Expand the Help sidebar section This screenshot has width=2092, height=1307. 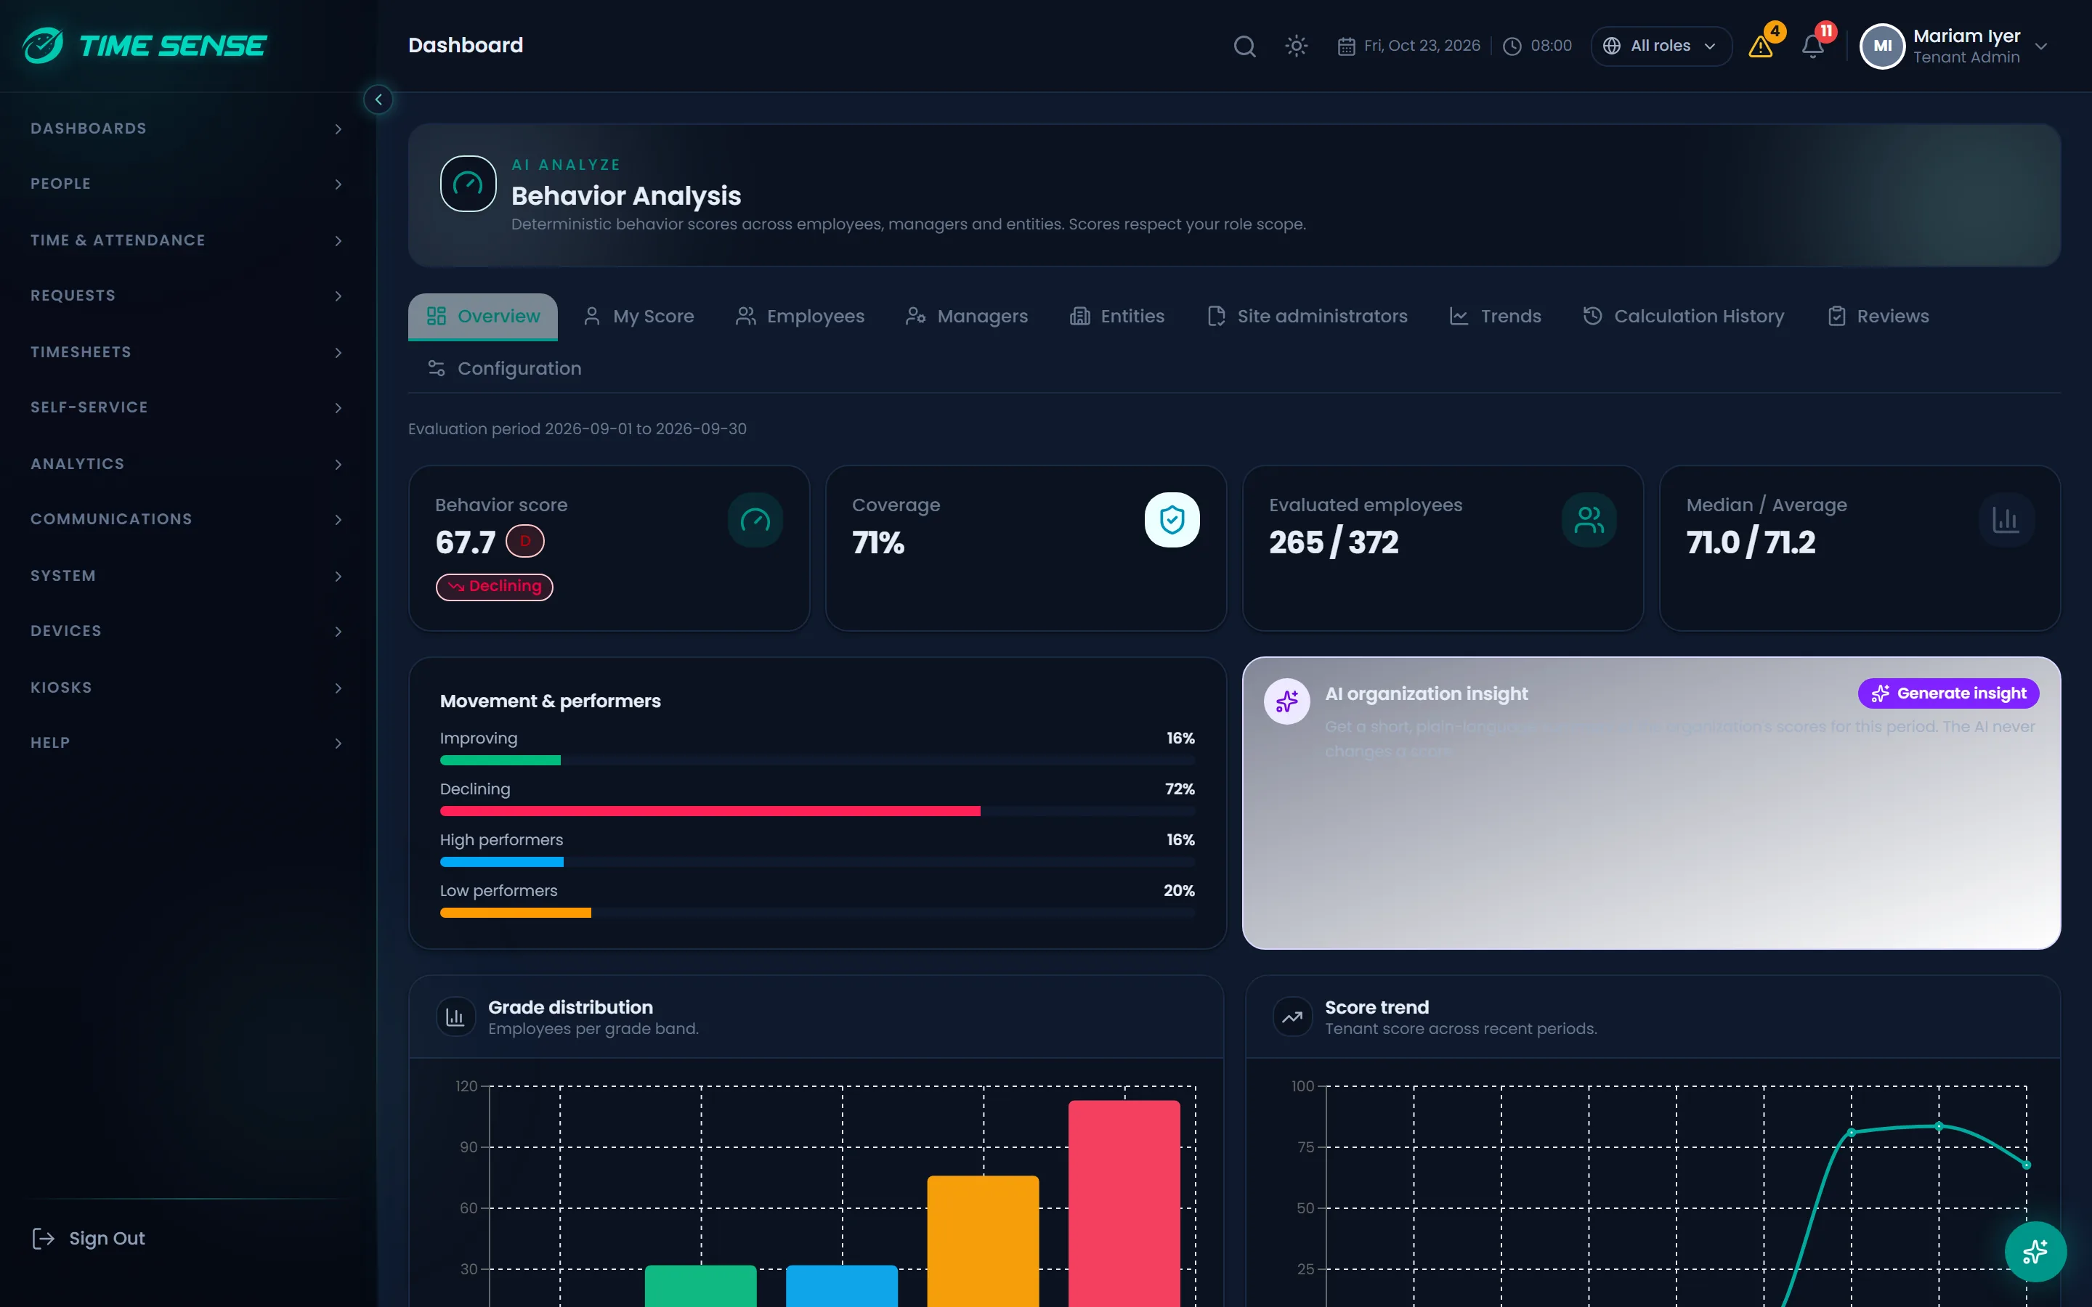click(187, 743)
